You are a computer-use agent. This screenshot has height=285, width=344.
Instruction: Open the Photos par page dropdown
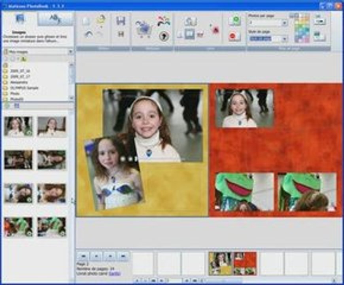(284, 23)
